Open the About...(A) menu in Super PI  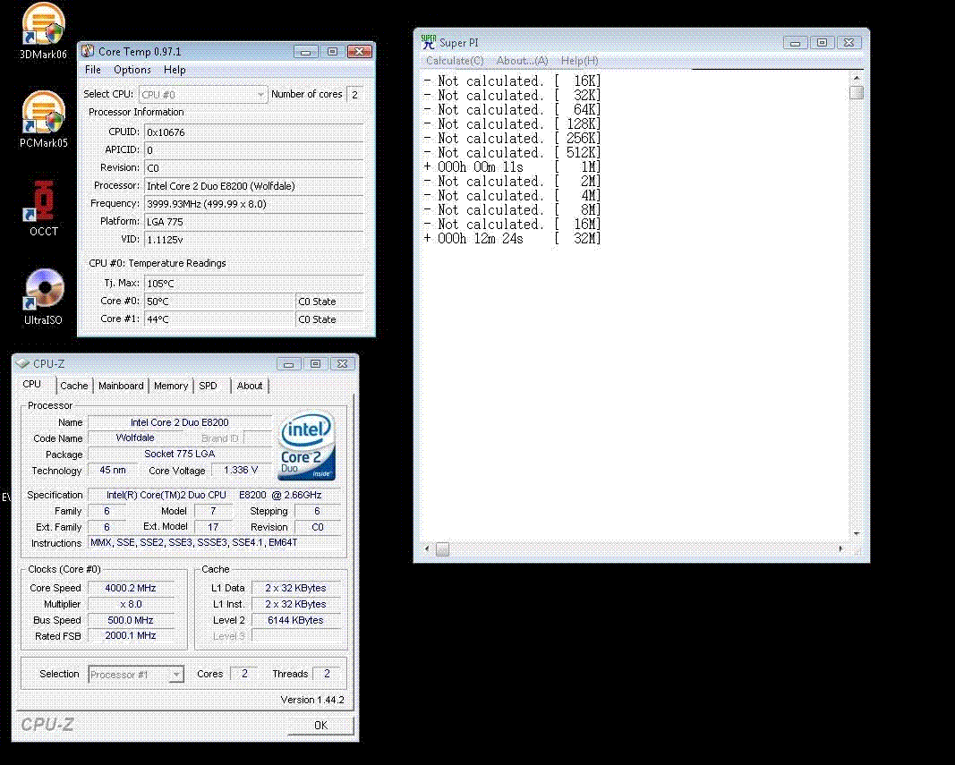(522, 60)
